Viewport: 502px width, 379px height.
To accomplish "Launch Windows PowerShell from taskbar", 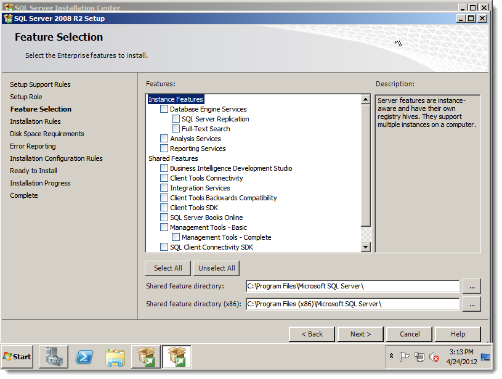I will tap(84, 357).
